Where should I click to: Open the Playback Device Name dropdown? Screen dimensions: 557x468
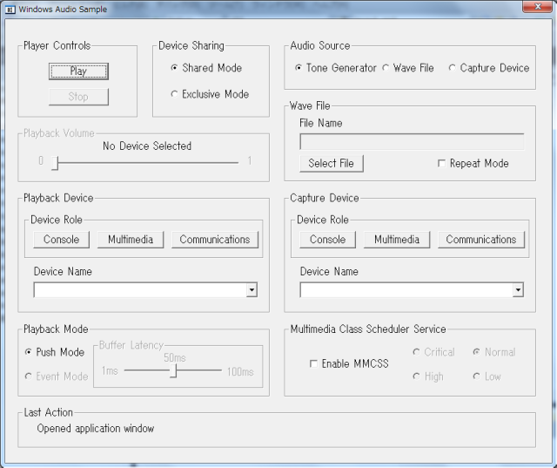(x=252, y=290)
